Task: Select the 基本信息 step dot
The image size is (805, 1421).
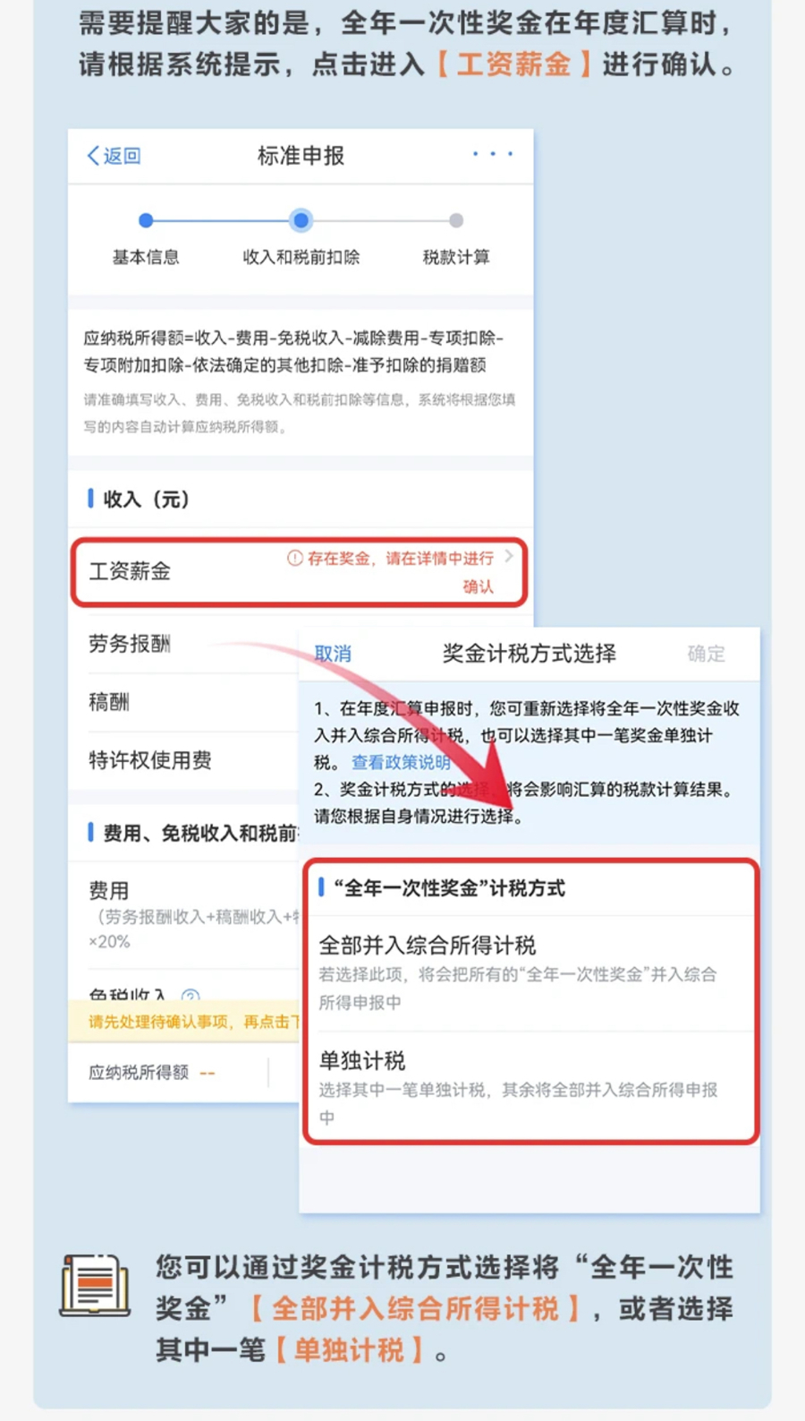Action: 146,220
